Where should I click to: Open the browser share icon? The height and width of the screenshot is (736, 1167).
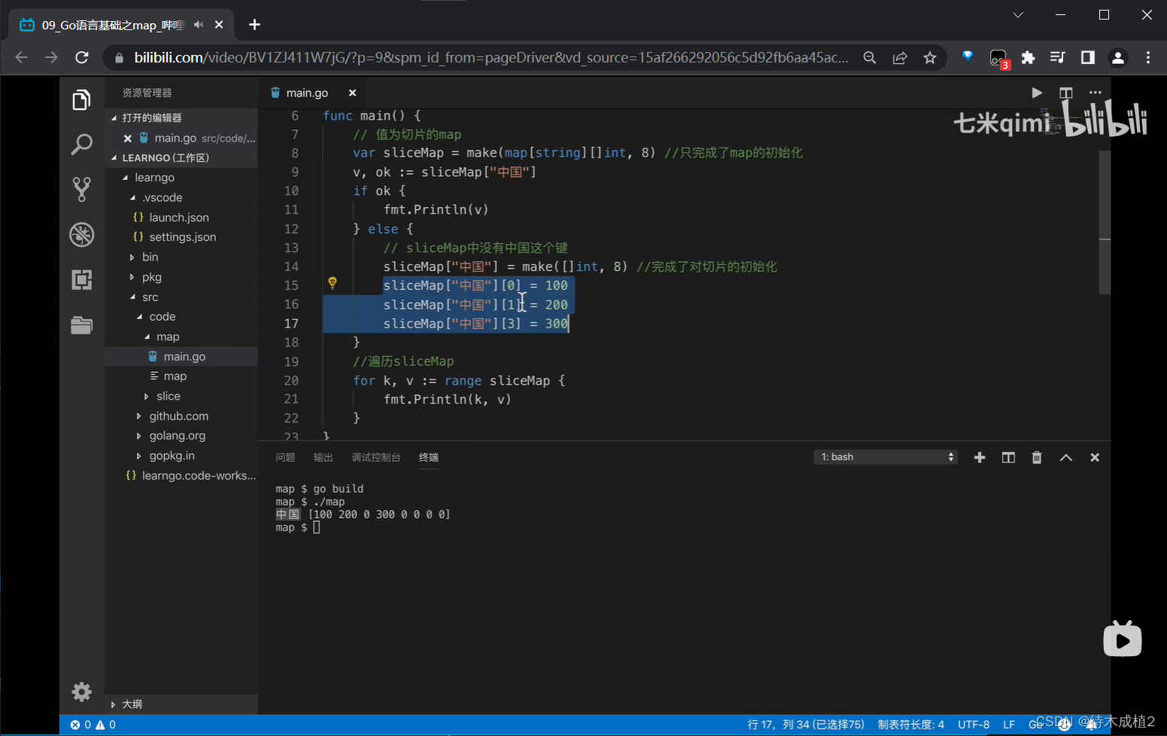click(900, 58)
